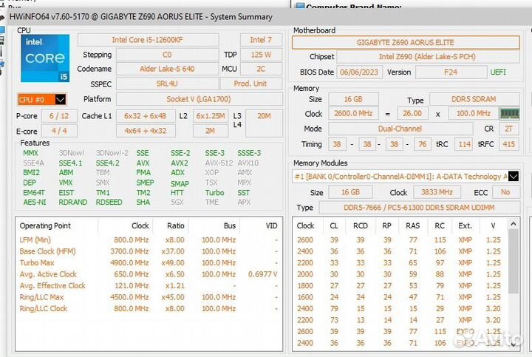Click the Ring/LLC Clock row label
This screenshot has height=357, width=532.
click(x=44, y=309)
